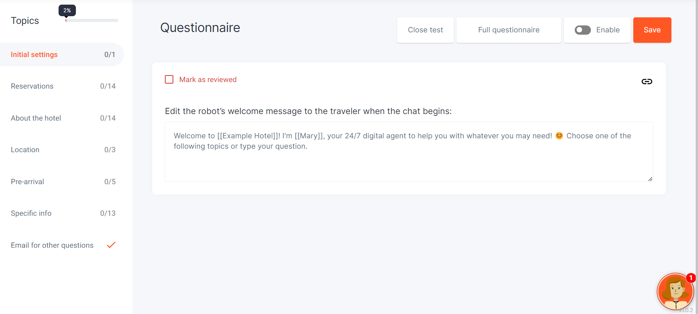Image resolution: width=698 pixels, height=314 pixels.
Task: Click the Topics progress bar
Action: click(x=92, y=20)
